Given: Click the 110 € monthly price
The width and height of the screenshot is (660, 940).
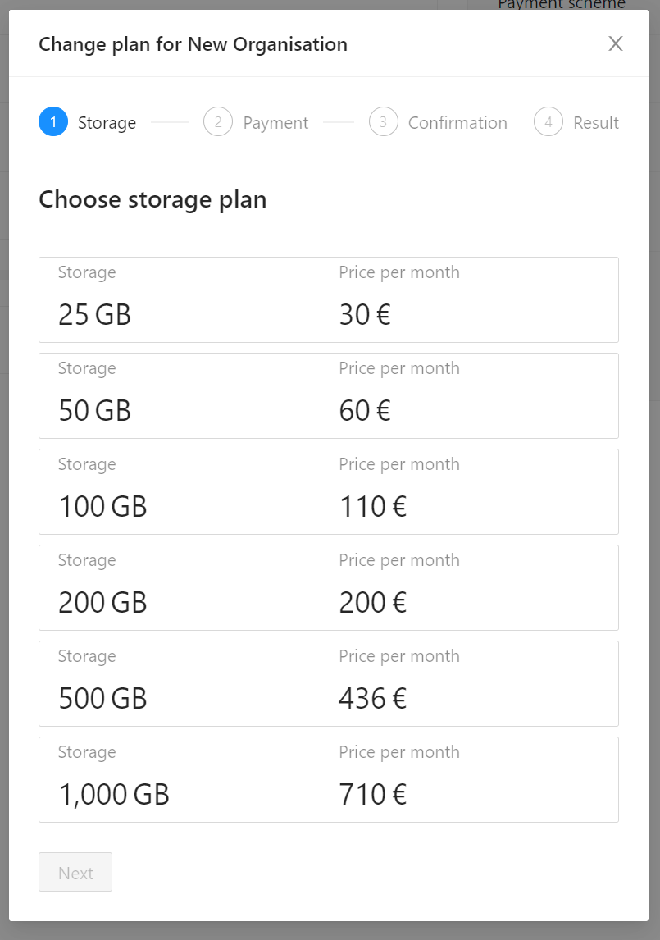Looking at the screenshot, I should tap(372, 506).
